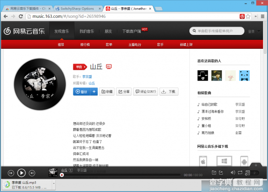Image resolution: width=268 pixels, height=192 pixels.
Task: Click the Android download icon
Action: click(x=244, y=161)
